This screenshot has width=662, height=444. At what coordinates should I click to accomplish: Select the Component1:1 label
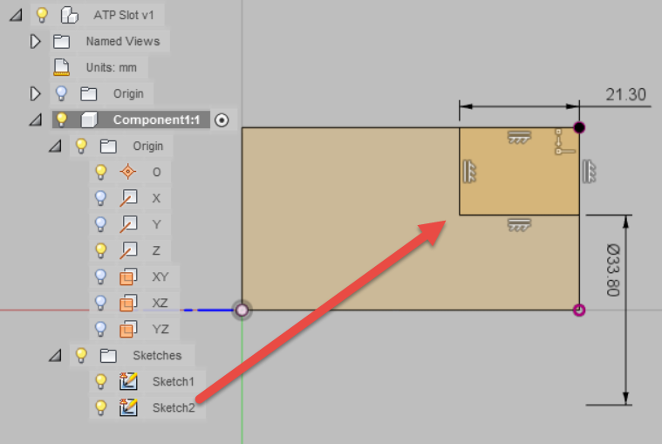coord(156,120)
